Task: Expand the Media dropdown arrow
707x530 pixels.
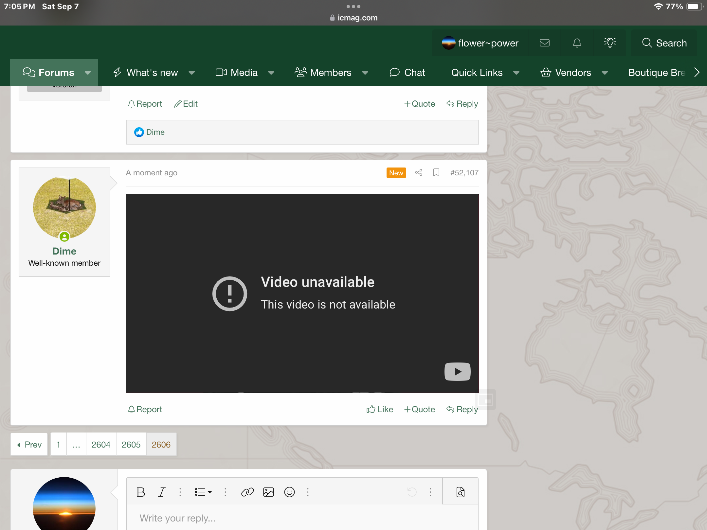Action: point(271,72)
